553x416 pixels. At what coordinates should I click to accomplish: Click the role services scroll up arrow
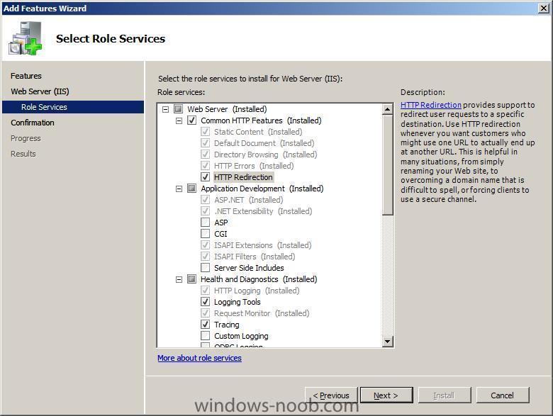(x=388, y=109)
